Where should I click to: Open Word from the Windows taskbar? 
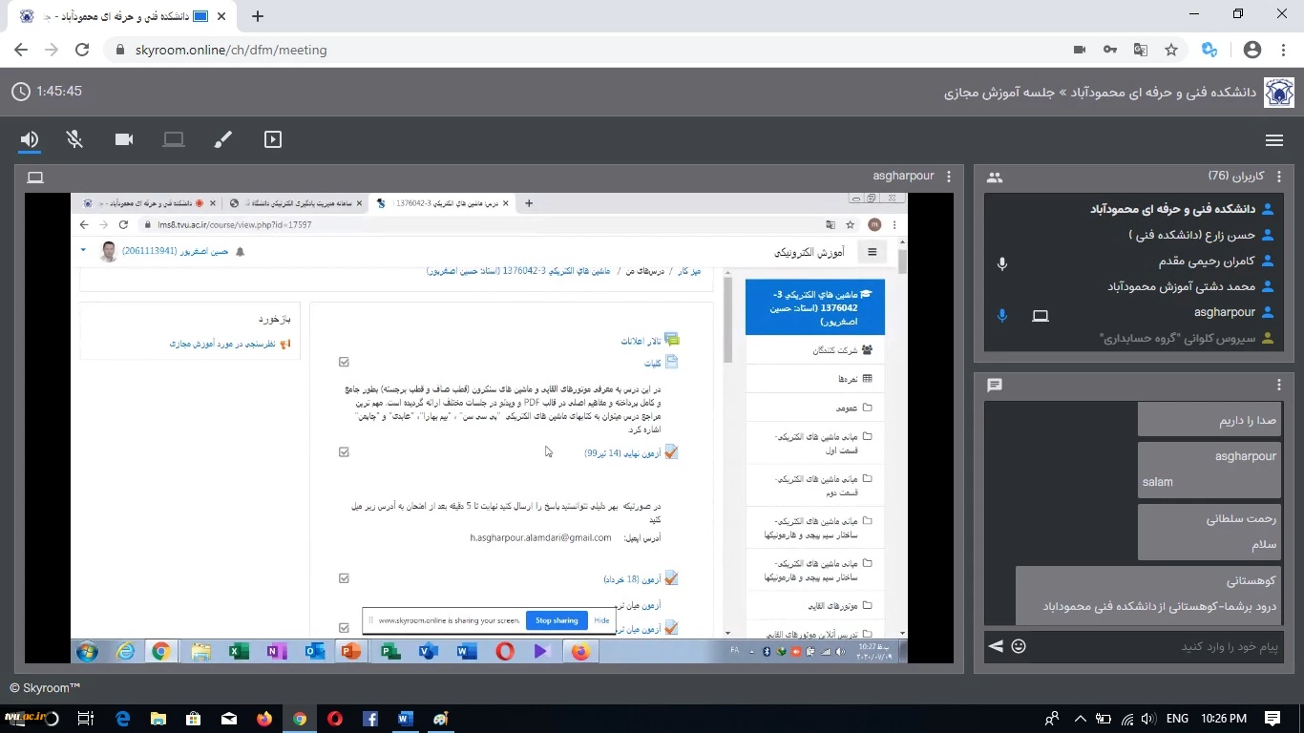(405, 719)
